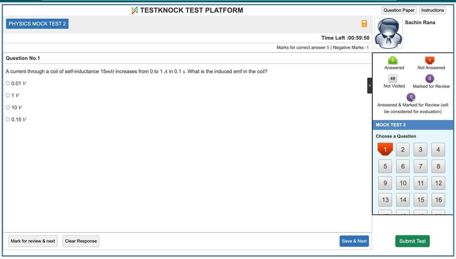Open the Instructions page

pyautogui.click(x=432, y=10)
